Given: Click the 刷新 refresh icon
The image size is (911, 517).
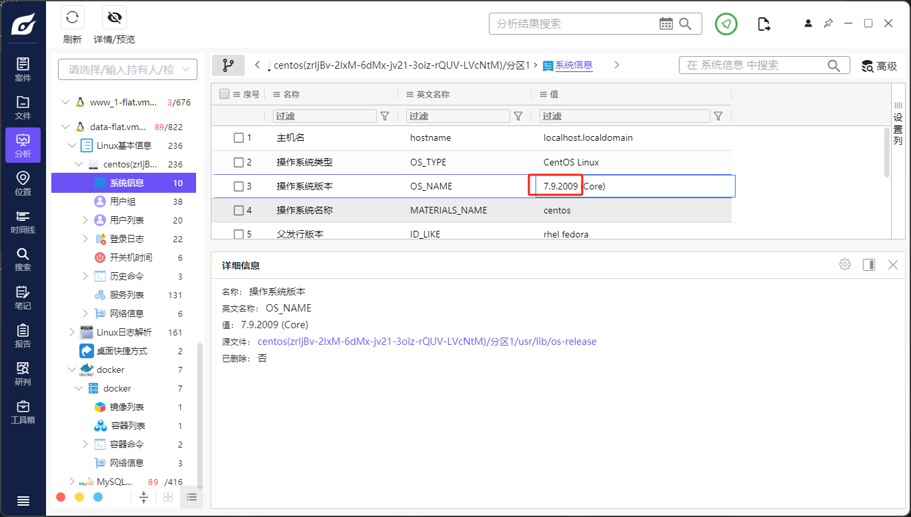Looking at the screenshot, I should point(72,18).
